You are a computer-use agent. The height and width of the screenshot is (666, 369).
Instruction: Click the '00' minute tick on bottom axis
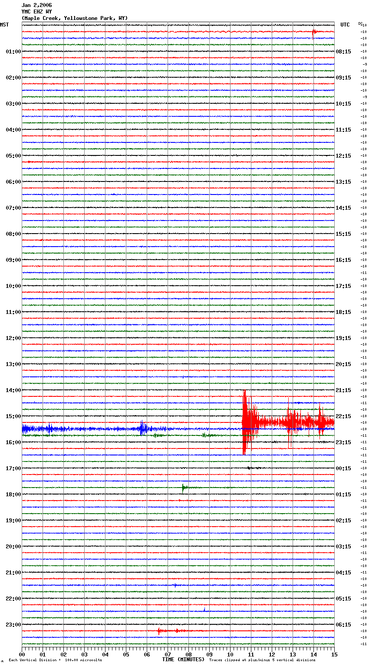point(22,654)
